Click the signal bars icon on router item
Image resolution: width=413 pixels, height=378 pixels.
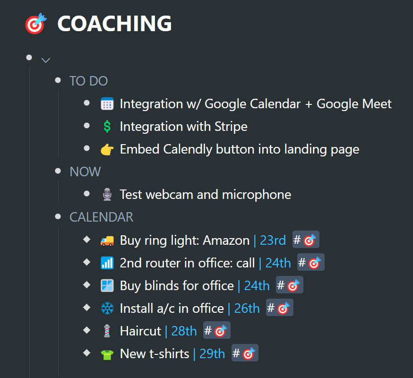(107, 263)
